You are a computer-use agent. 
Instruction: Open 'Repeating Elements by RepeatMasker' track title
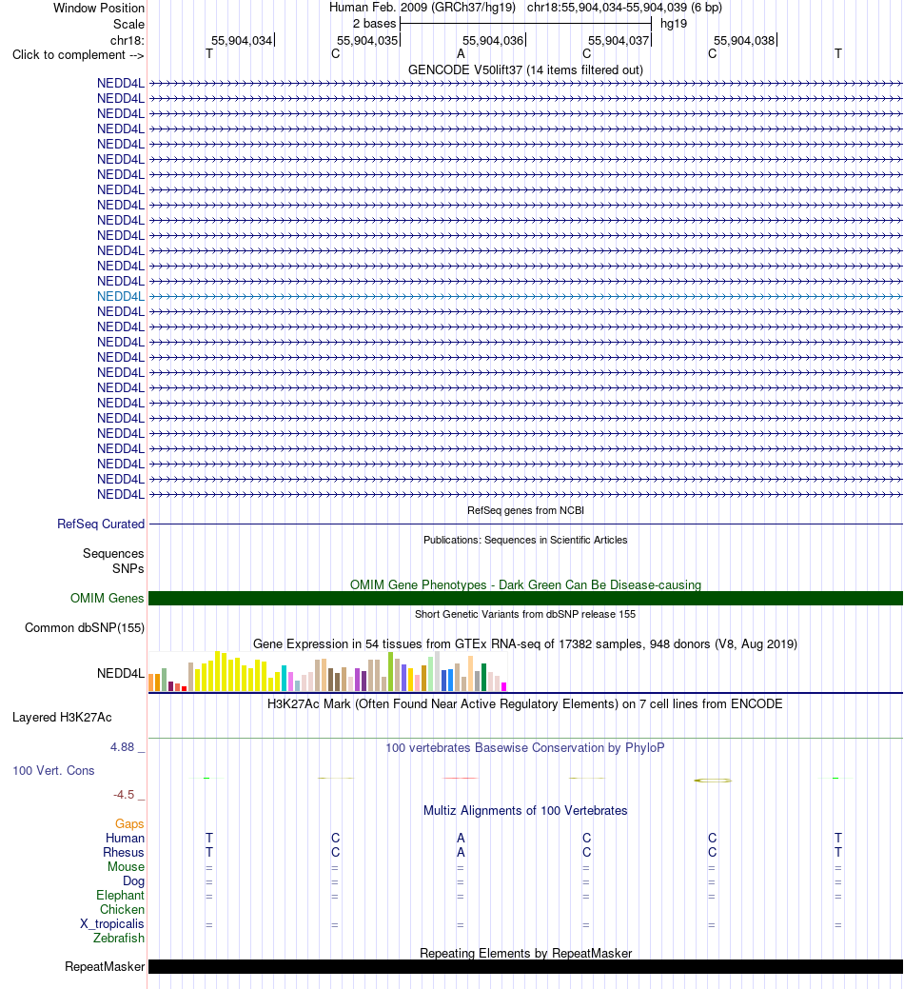point(525,953)
